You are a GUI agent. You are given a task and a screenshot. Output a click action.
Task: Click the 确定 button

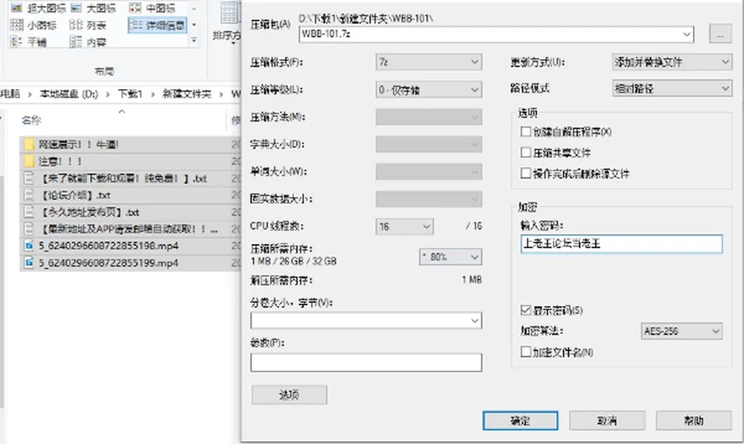[520, 421]
